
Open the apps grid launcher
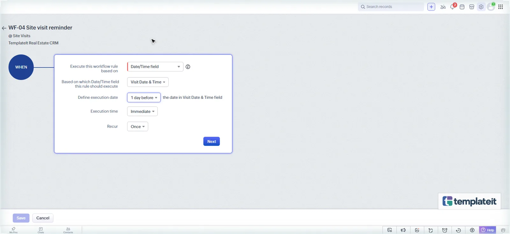pyautogui.click(x=500, y=7)
